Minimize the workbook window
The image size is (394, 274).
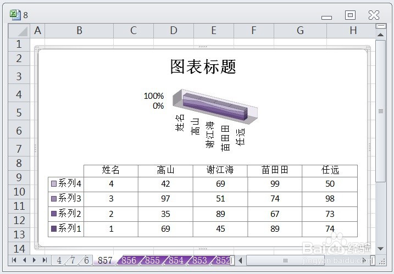point(326,18)
